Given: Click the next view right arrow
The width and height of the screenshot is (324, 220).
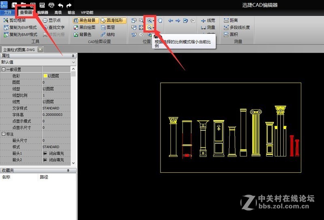Looking at the screenshot, I should click(x=178, y=21).
